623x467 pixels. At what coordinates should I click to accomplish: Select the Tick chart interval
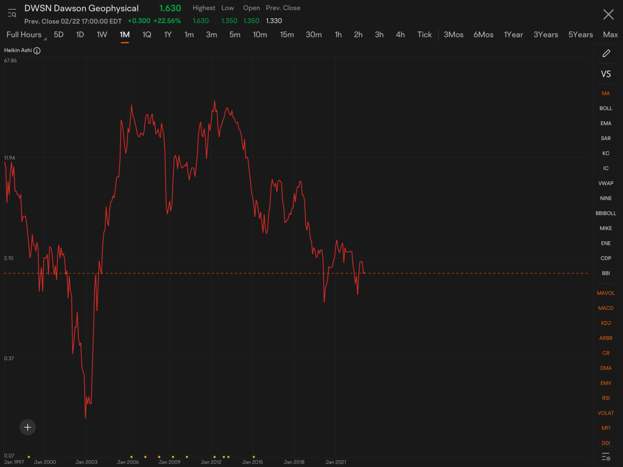(x=424, y=35)
